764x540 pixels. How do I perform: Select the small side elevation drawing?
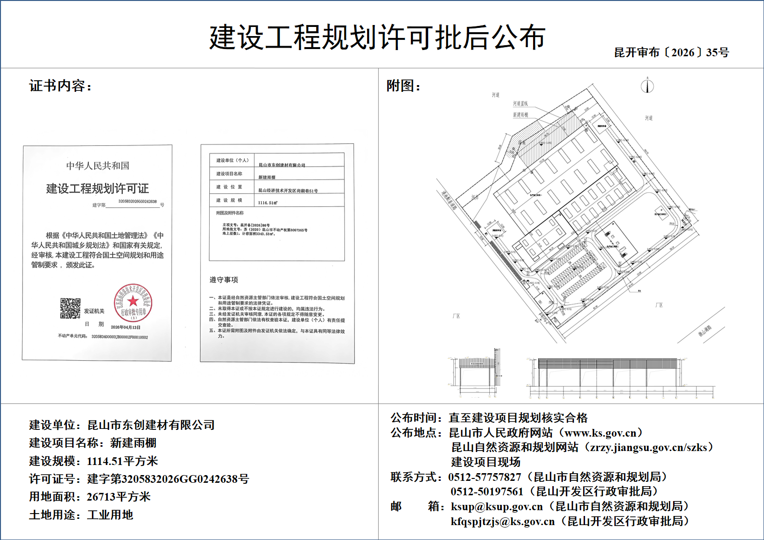476,373
